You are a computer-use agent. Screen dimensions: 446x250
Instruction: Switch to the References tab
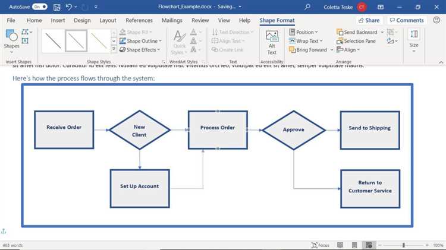point(139,20)
